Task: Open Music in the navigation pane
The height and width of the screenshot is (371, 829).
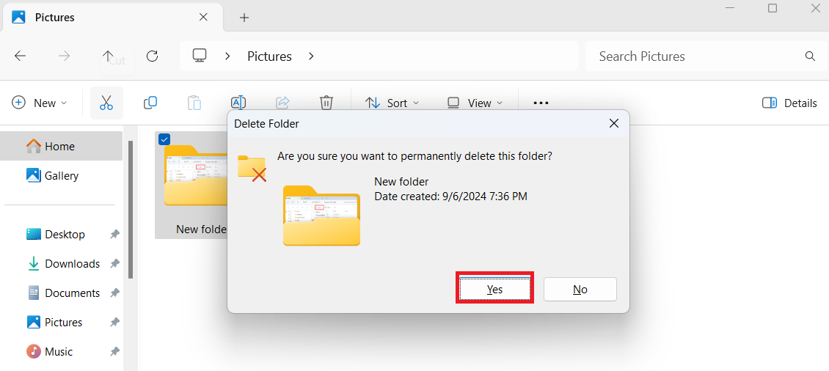Action: coord(62,351)
